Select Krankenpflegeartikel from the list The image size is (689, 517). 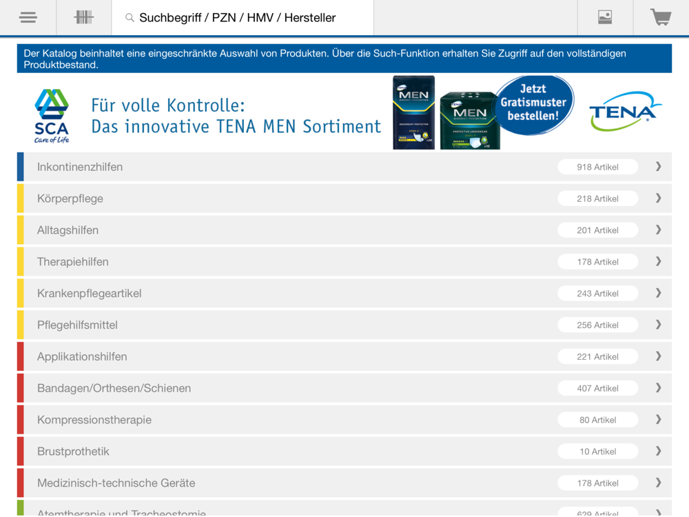(x=344, y=293)
